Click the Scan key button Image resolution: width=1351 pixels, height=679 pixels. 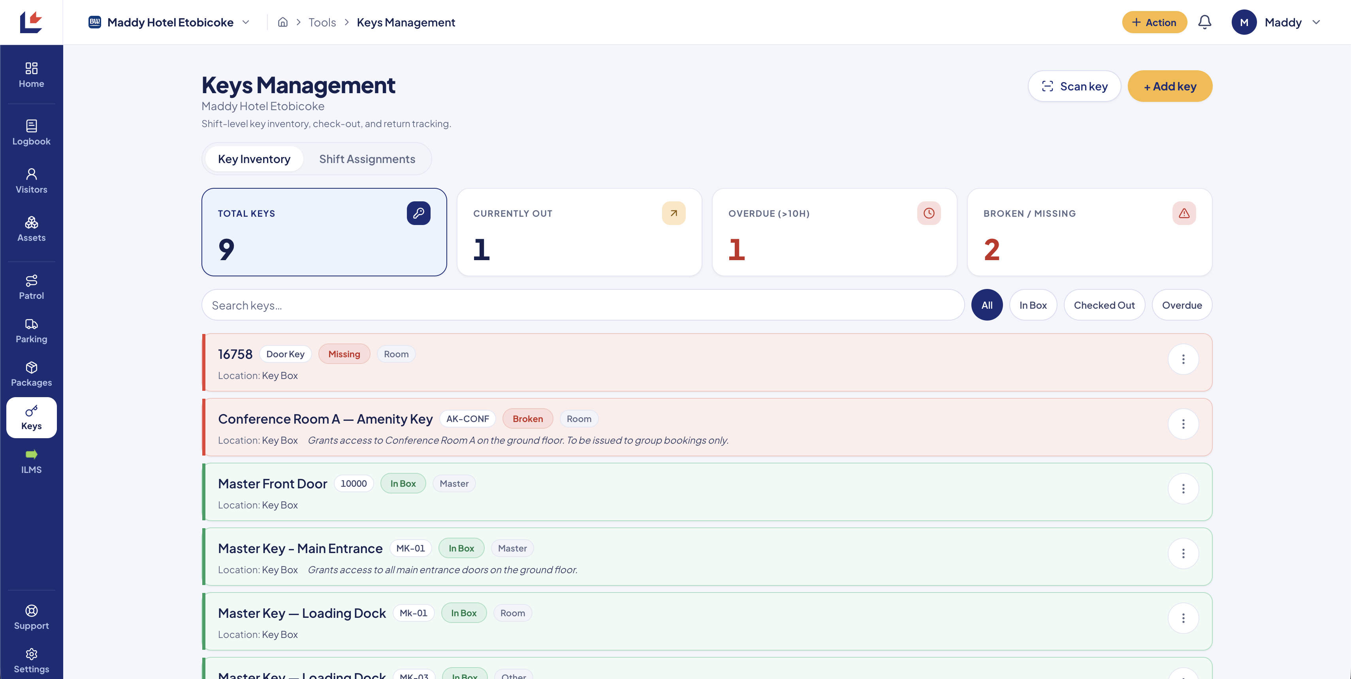coord(1074,86)
